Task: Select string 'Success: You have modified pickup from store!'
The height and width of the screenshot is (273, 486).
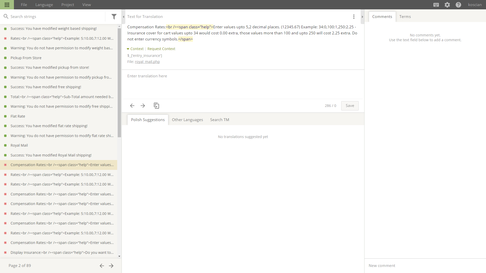Action: point(58,67)
